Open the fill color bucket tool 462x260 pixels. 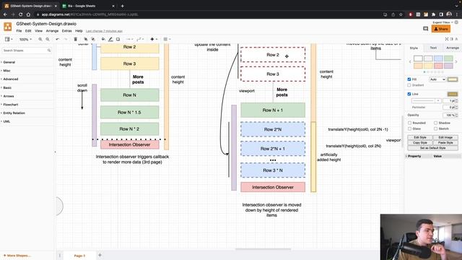tap(103, 39)
